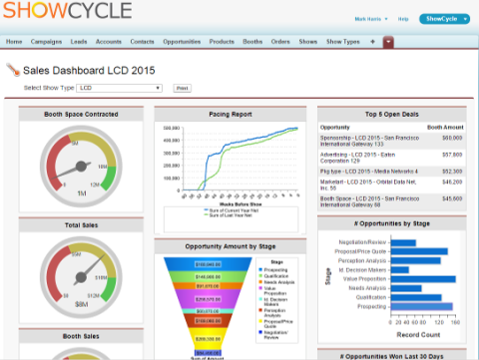The image size is (479, 360).
Task: Click the highlighted Prospecting bar
Action: coord(422,306)
